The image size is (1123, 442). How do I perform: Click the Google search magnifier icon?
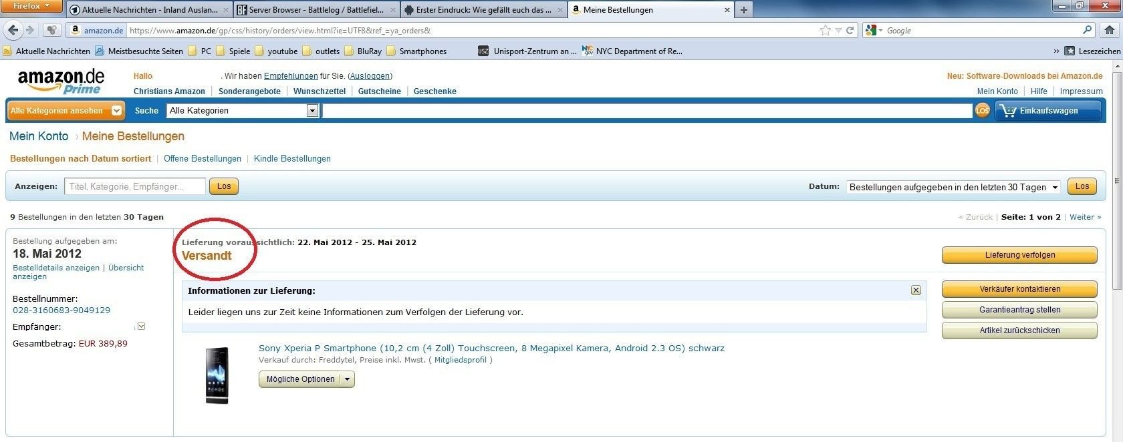coord(1088,30)
